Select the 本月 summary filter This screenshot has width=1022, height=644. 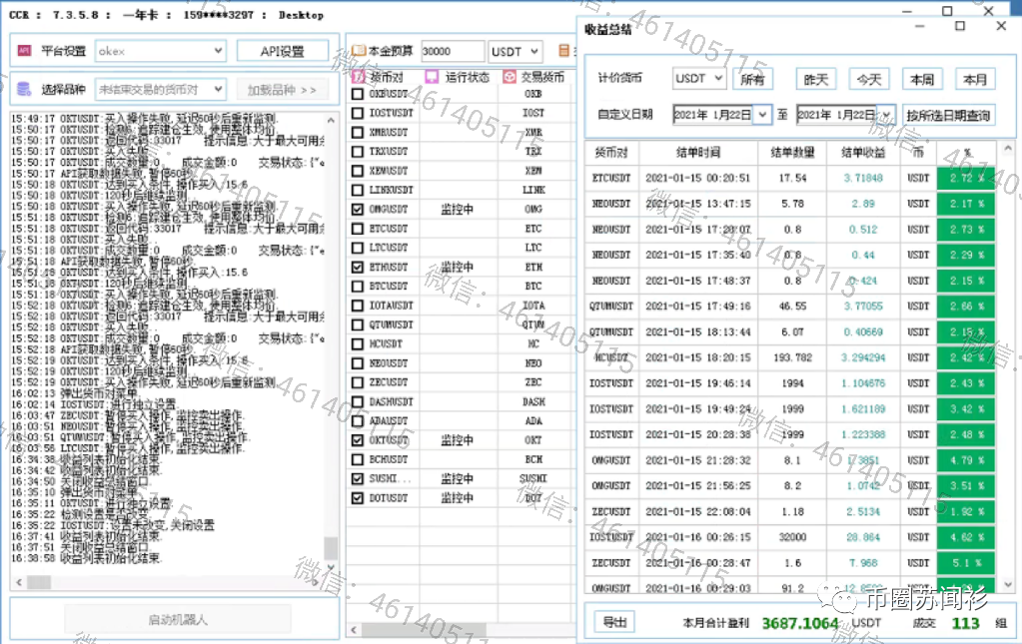click(x=974, y=78)
